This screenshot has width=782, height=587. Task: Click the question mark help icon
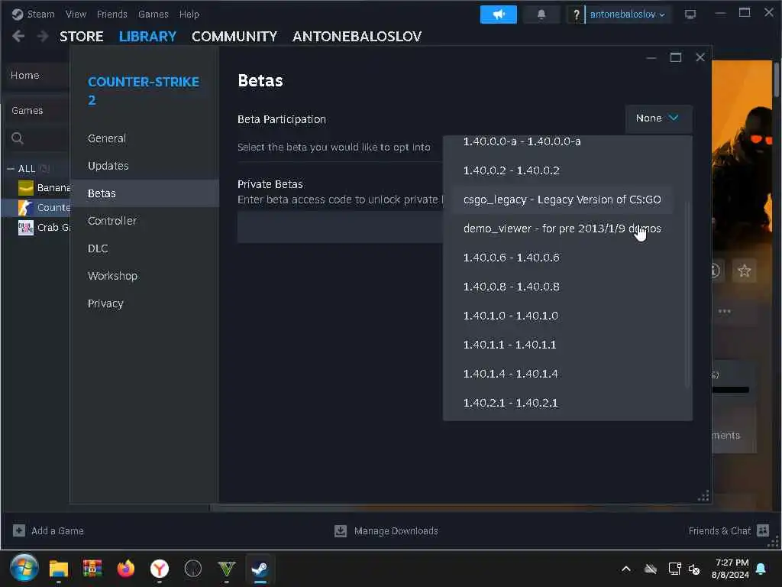point(576,15)
